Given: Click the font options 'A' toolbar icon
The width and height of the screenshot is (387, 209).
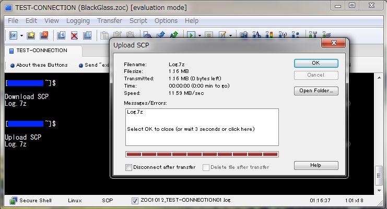Looking at the screenshot, I should (x=256, y=34).
